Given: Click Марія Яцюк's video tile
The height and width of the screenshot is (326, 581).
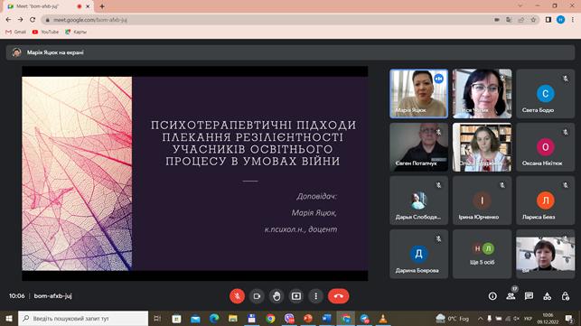Looking at the screenshot, I should 418,94.
